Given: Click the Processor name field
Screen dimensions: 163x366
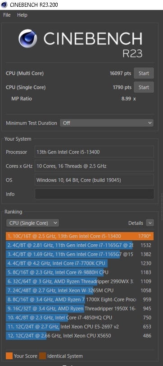Looking at the screenshot, I should 94,152.
